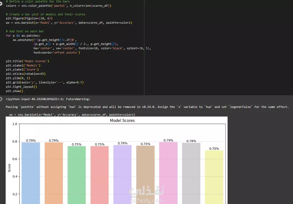Click the 0.75% label above the brown bar
Image resolution: width=293 pixels, height=204 pixels.
(145, 144)
